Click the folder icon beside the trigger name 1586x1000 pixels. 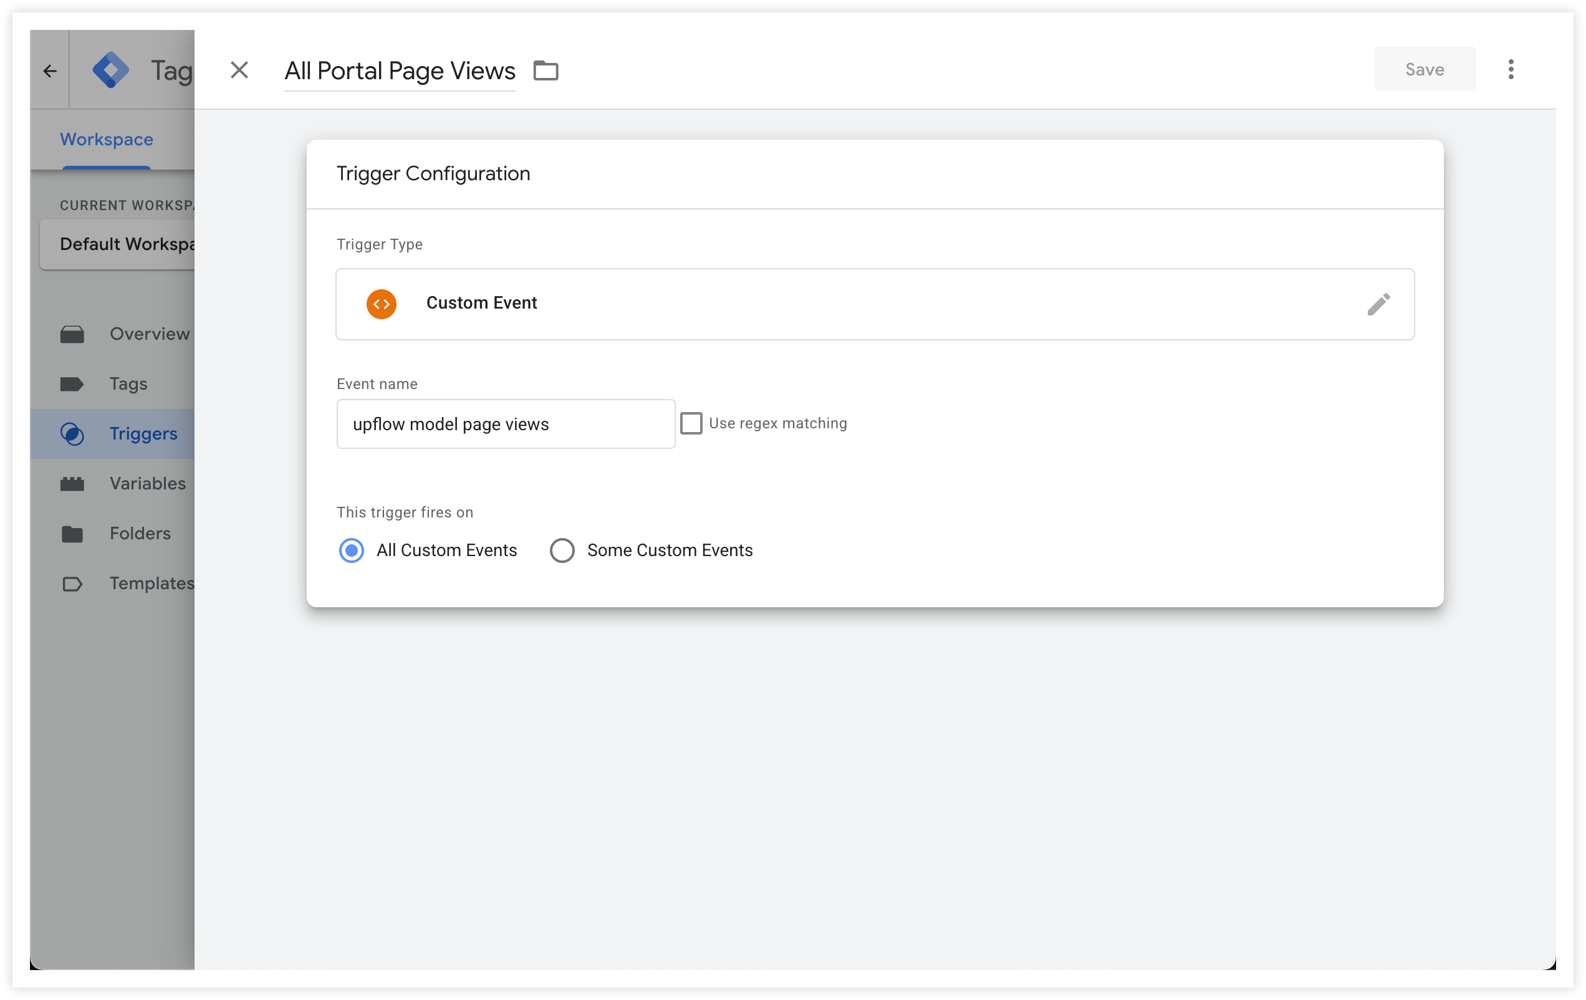pos(545,70)
